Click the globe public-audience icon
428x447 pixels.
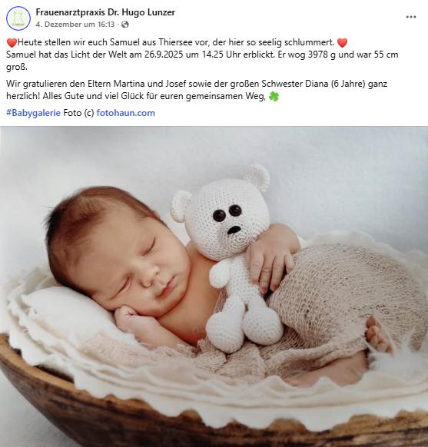pos(125,25)
